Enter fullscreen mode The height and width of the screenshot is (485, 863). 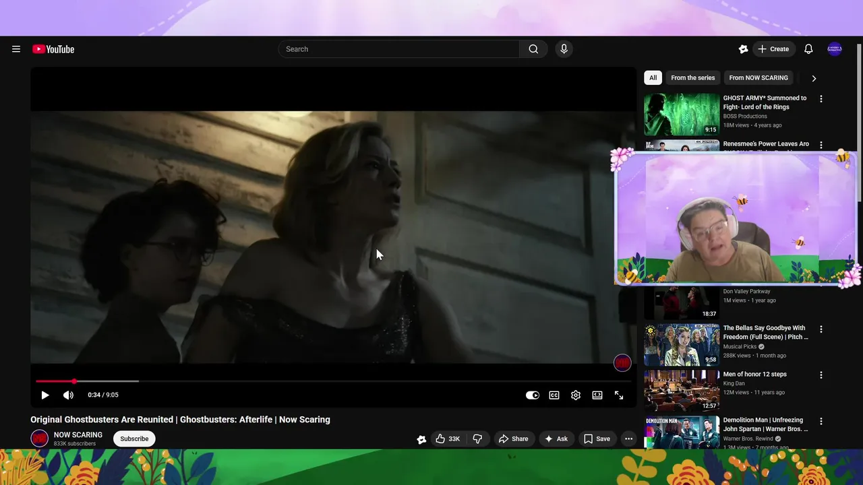point(619,395)
